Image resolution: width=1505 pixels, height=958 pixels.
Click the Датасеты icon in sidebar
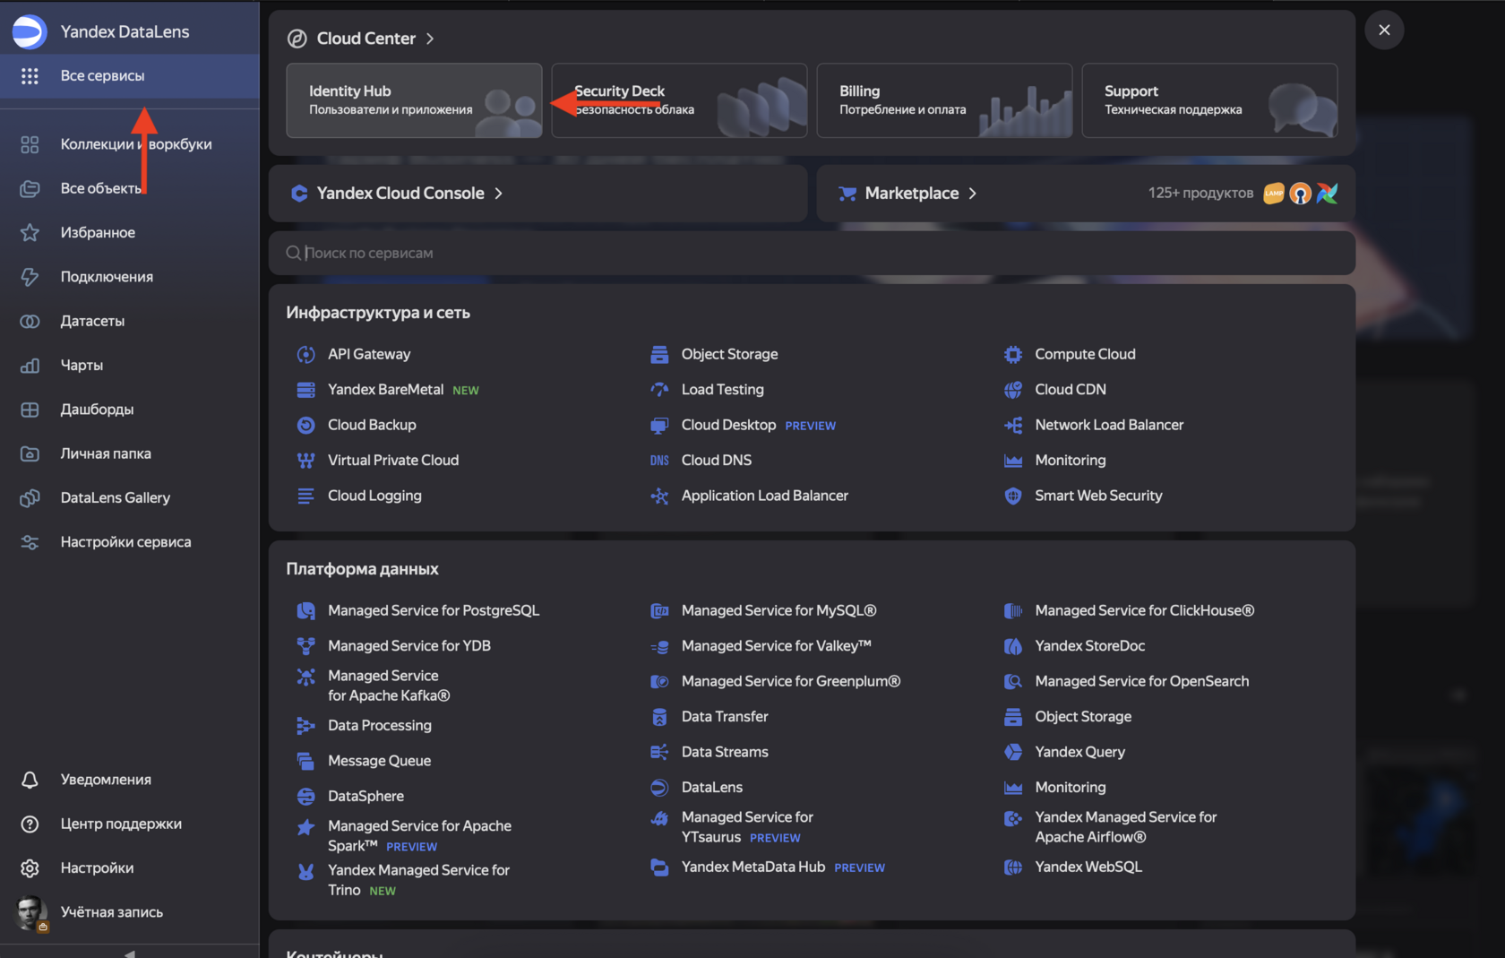[30, 321]
